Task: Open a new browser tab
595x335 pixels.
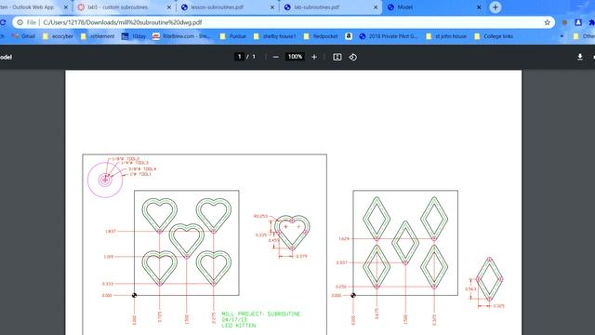Action: pyautogui.click(x=496, y=7)
